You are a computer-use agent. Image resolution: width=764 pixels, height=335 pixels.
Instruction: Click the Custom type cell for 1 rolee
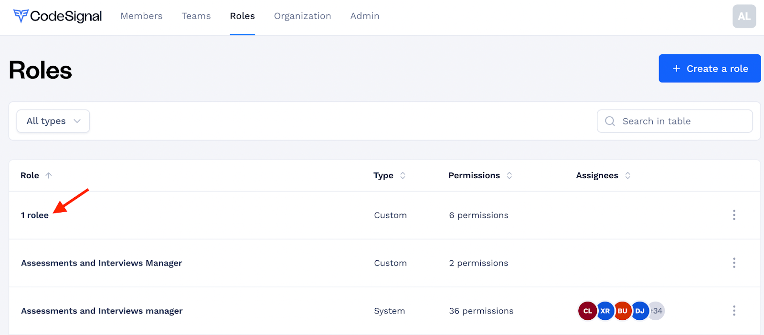click(390, 215)
